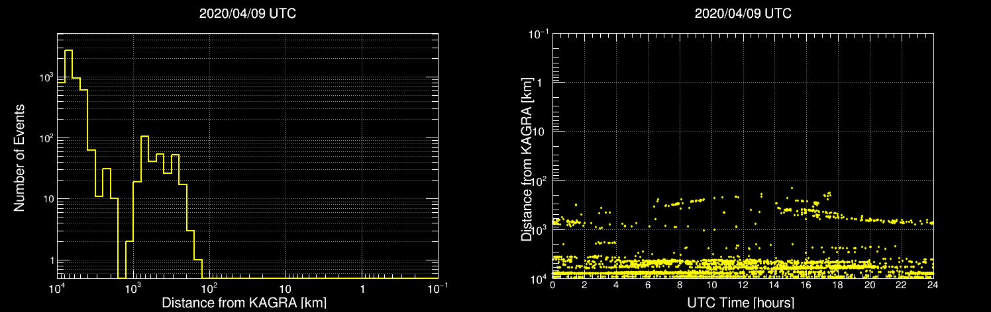Click the 14 tick on the UTC time axis

(x=775, y=286)
